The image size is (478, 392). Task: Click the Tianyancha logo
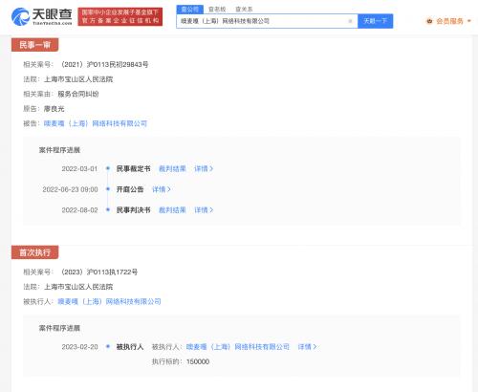click(x=42, y=16)
